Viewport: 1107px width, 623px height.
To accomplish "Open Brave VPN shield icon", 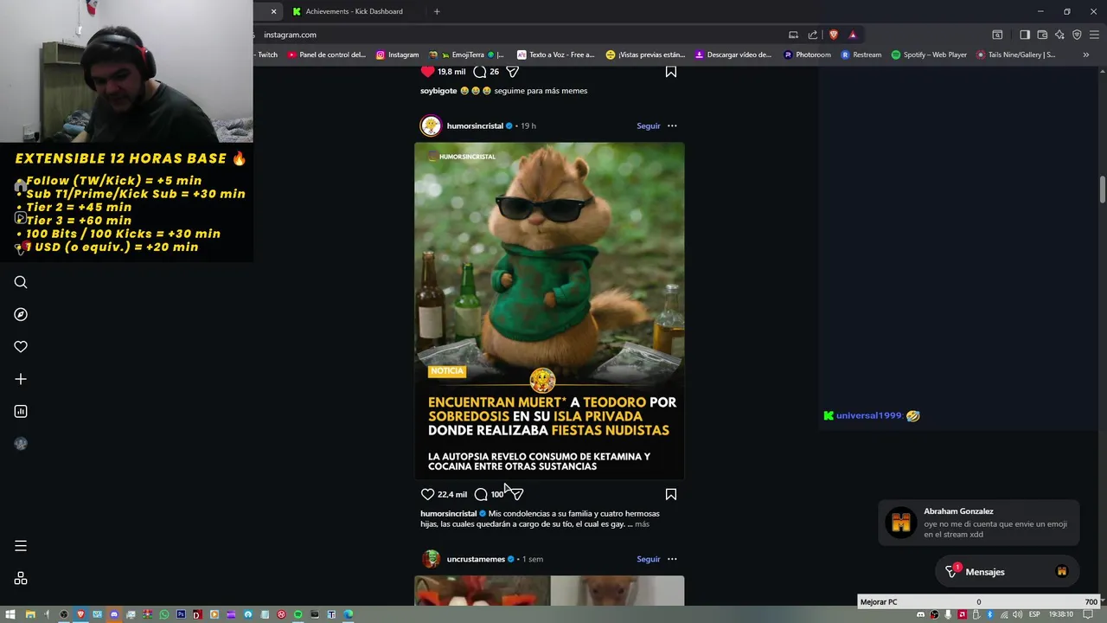I will click(x=1077, y=35).
